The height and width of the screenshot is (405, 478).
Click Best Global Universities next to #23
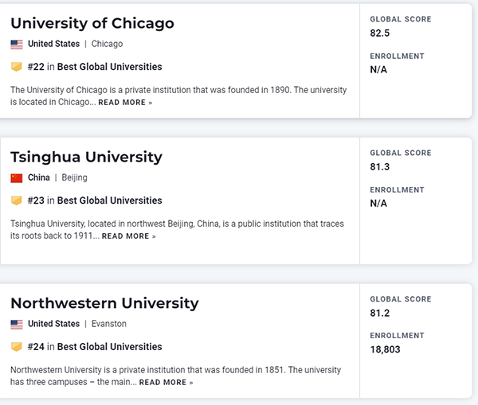(109, 201)
